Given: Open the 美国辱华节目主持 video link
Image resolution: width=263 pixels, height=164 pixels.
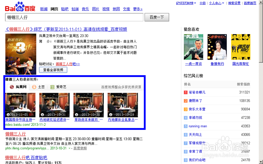Looking at the screenshot, I should point(20,120).
